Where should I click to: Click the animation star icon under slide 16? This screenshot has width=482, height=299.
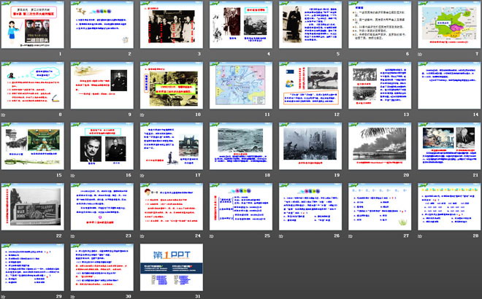click(74, 176)
